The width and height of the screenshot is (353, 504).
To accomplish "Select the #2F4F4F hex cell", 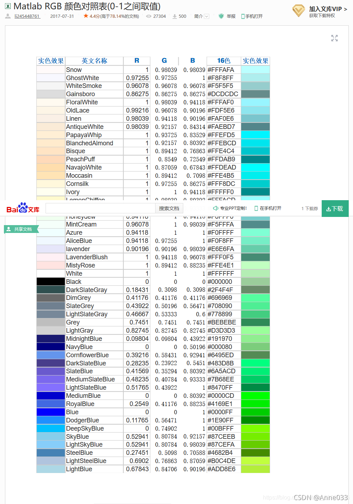I will pos(223,290).
